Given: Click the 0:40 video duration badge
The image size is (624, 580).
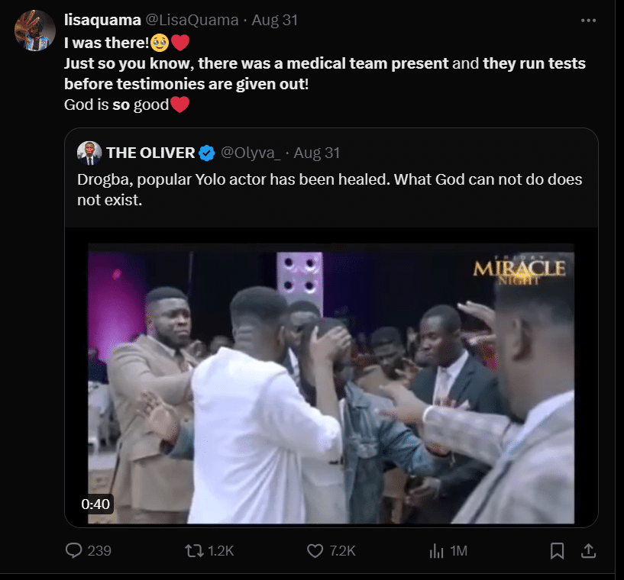Looking at the screenshot, I should coord(97,504).
